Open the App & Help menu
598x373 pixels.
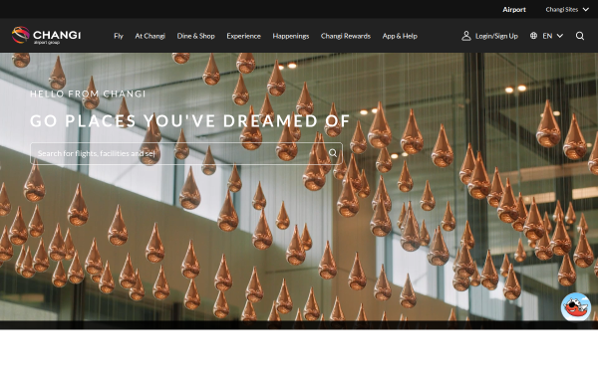tap(400, 36)
